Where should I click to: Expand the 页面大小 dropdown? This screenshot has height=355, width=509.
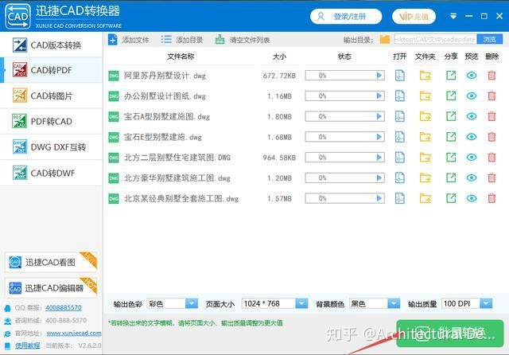click(x=301, y=304)
